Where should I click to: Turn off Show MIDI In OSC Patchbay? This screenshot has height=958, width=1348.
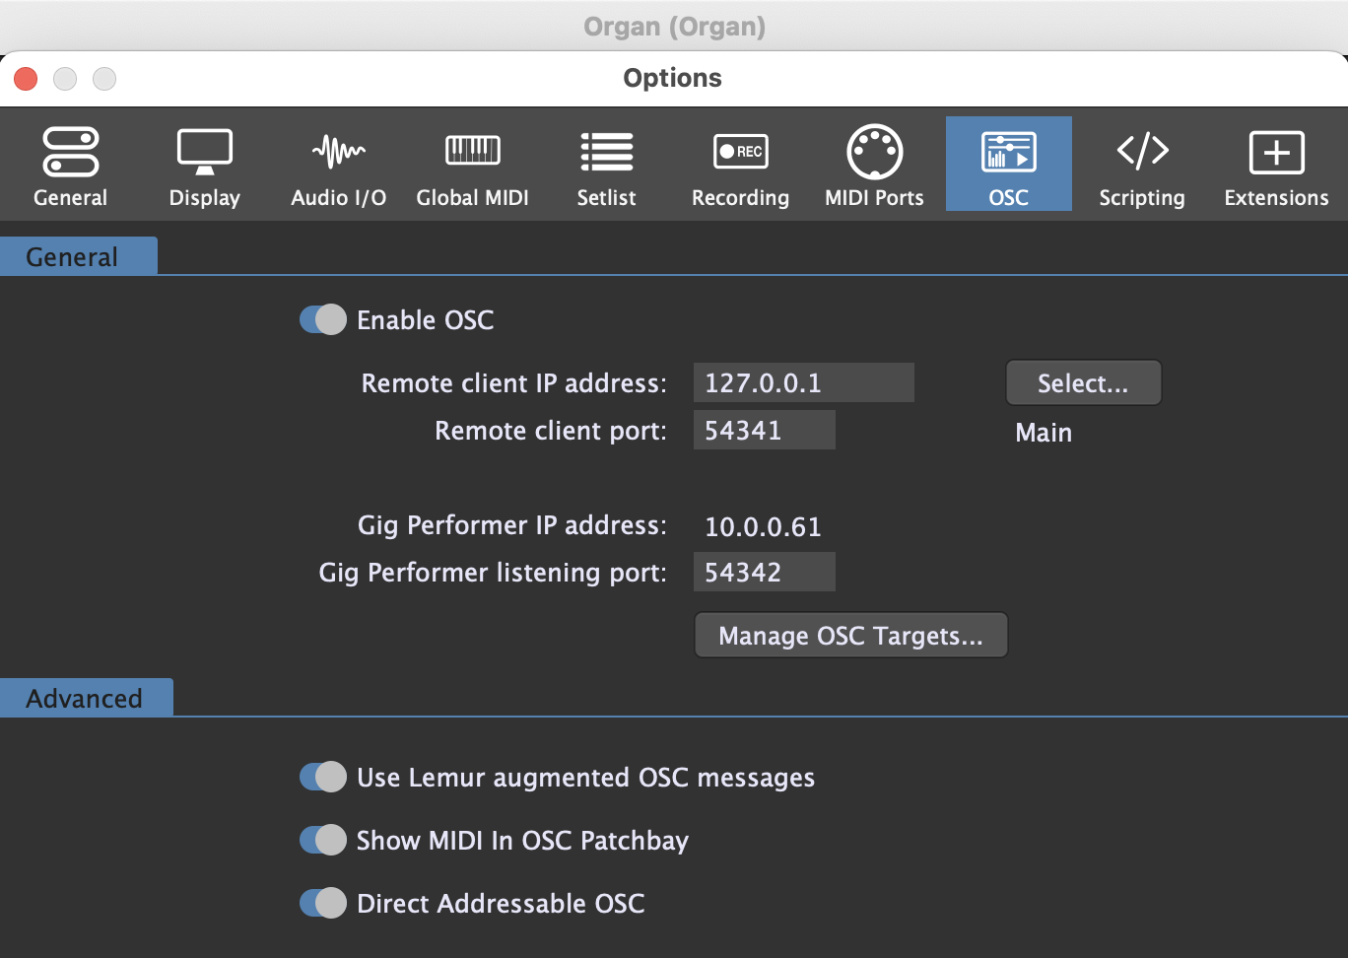[x=323, y=840]
